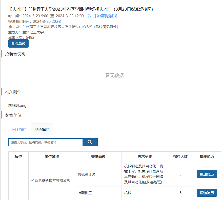This screenshot has height=200, width=221.
Task: Select the 招聘会说明 section heading
Action: pos(15,54)
